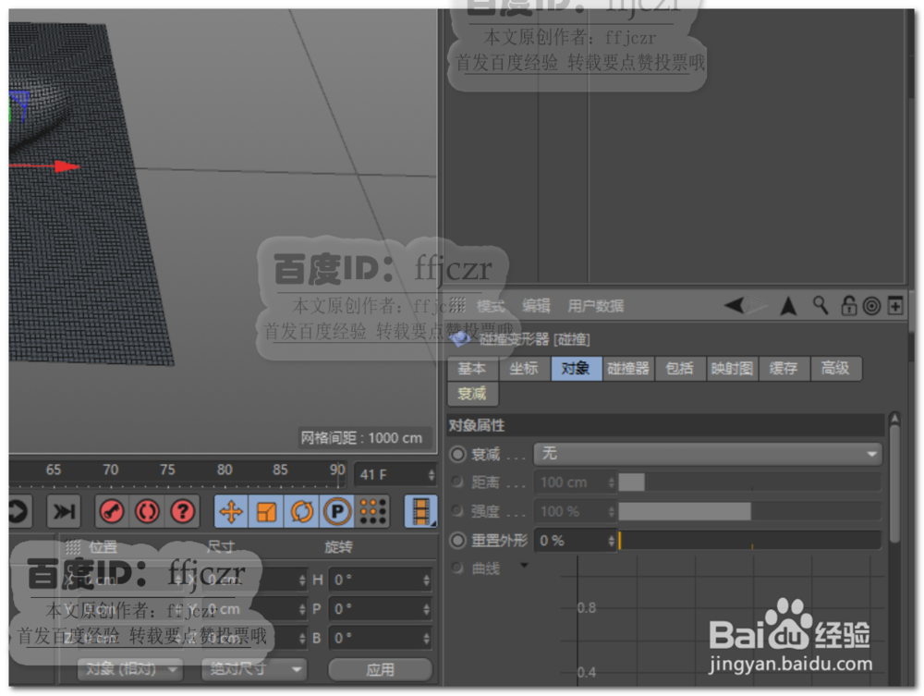Toggle the autokeying icon

(x=147, y=511)
